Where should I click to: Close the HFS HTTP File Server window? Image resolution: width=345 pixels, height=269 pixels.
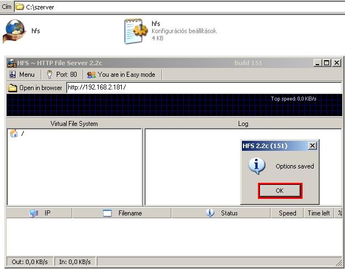337,63
